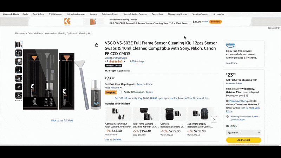Open the Quantity dropdown
Screen dimensions: 281x158
pos(243,132)
